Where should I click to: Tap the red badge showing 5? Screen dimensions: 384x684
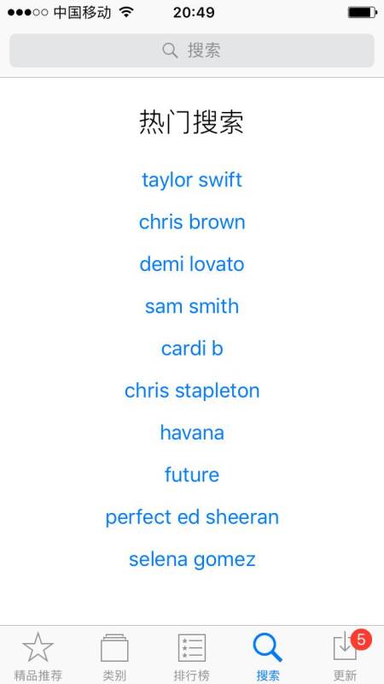(x=361, y=640)
